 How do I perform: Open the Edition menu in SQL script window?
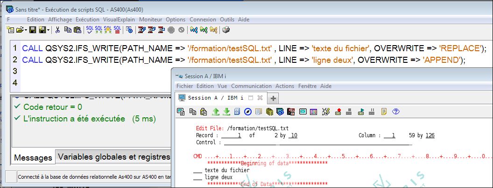[35, 20]
